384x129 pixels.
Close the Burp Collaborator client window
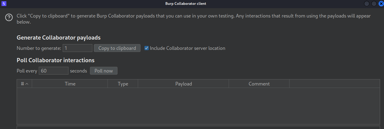coord(381,4)
